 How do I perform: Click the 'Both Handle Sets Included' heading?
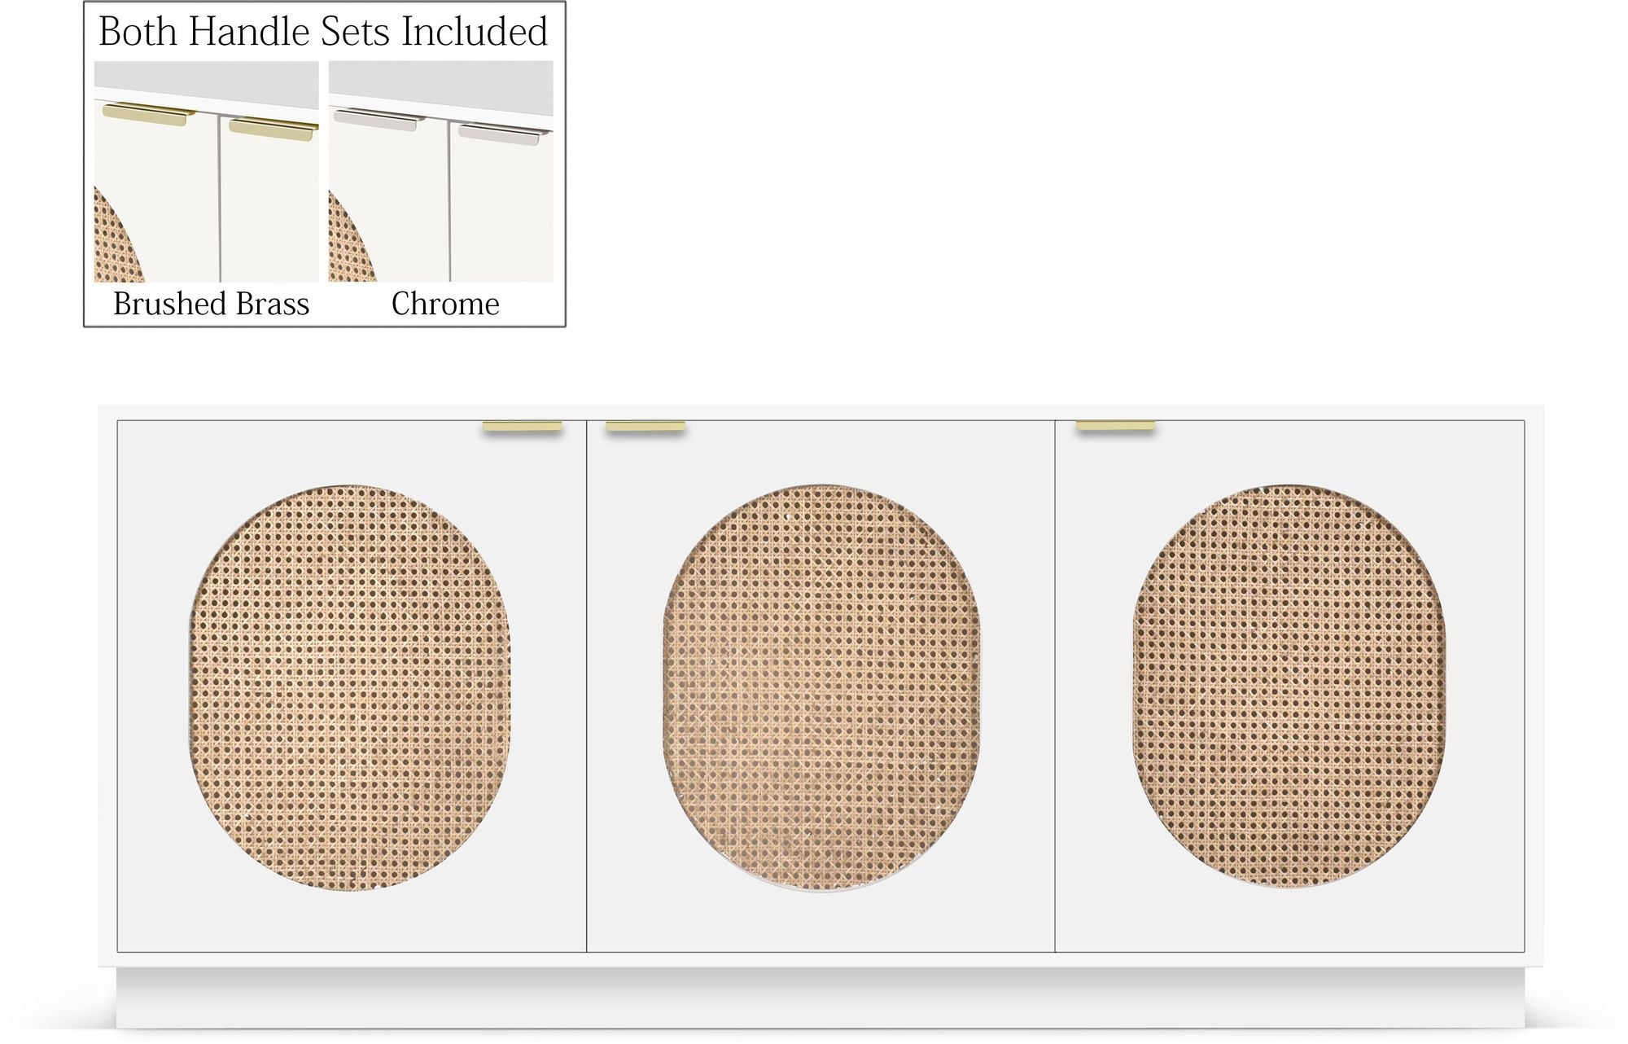tap(323, 33)
